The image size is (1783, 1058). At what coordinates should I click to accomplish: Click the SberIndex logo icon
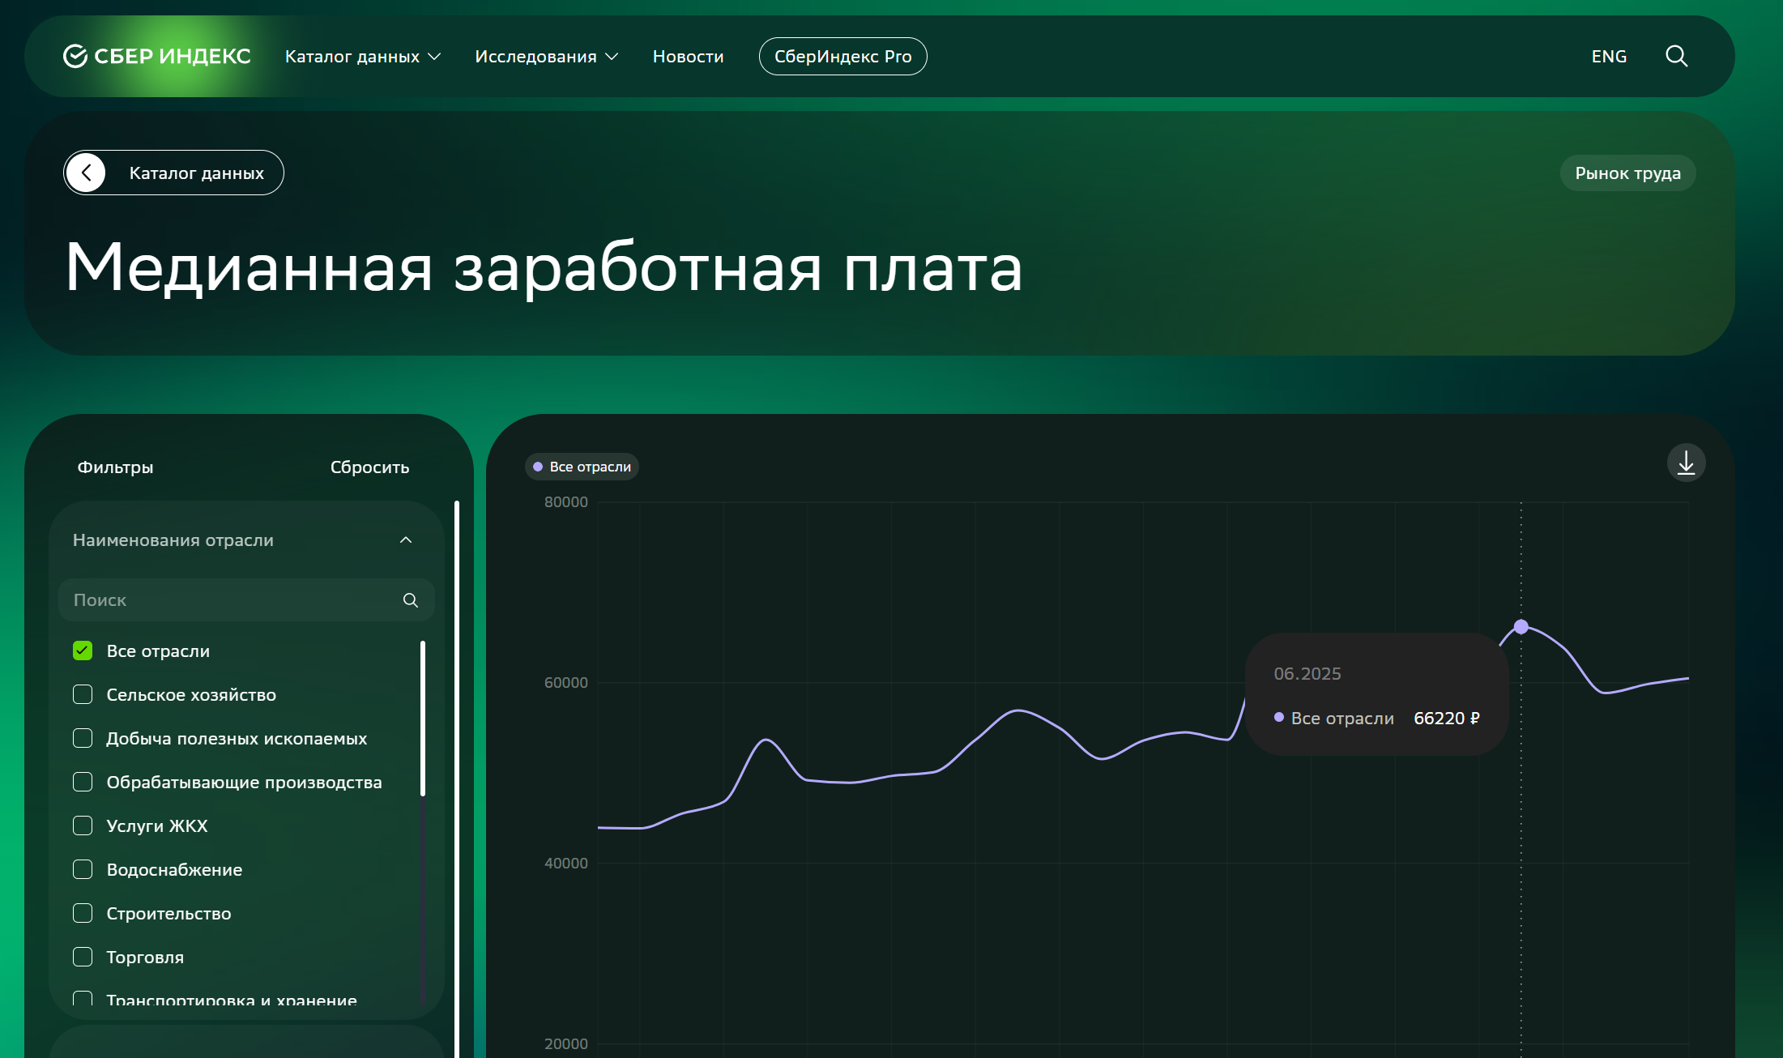75,57
